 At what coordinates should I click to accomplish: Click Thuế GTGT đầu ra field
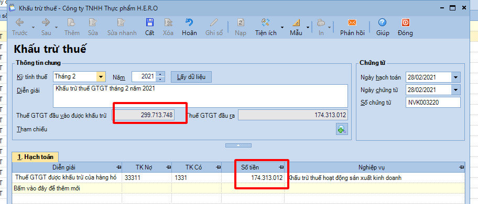(x=293, y=115)
